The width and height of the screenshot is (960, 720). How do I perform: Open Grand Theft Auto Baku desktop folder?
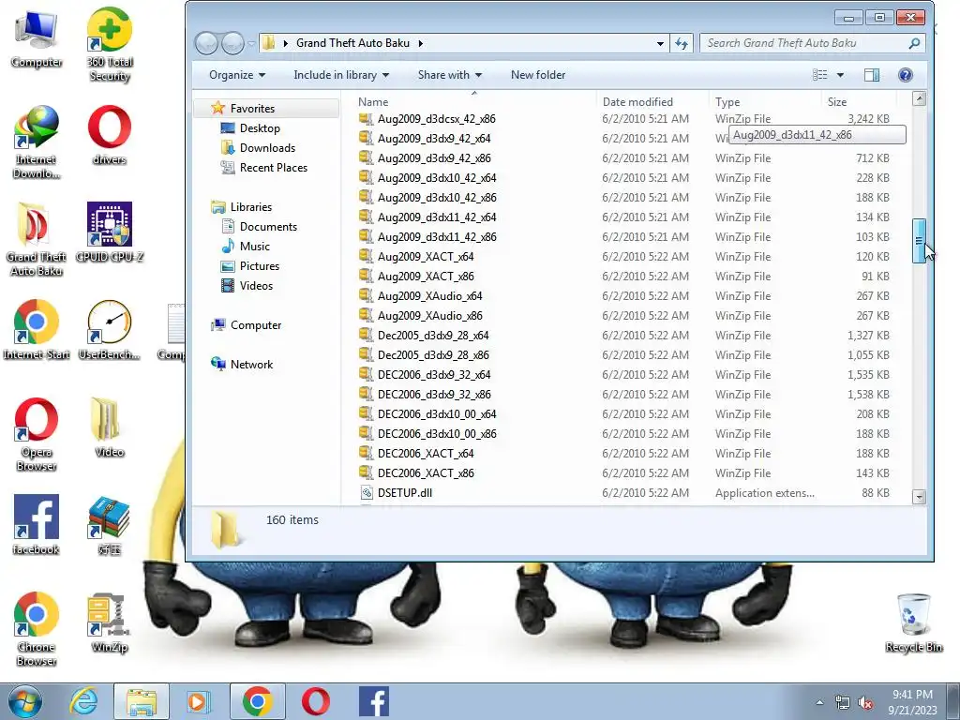pos(37,239)
